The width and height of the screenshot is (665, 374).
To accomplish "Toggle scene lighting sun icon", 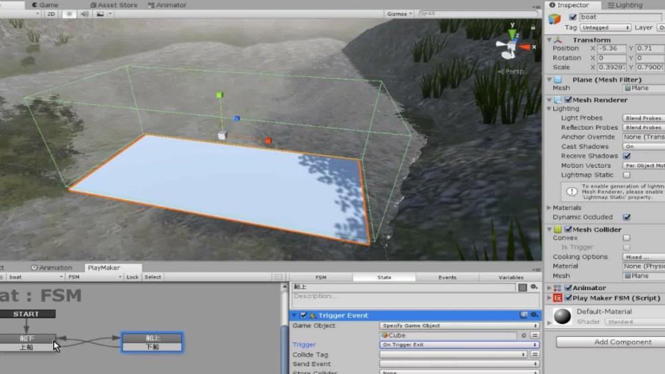I will [69, 14].
